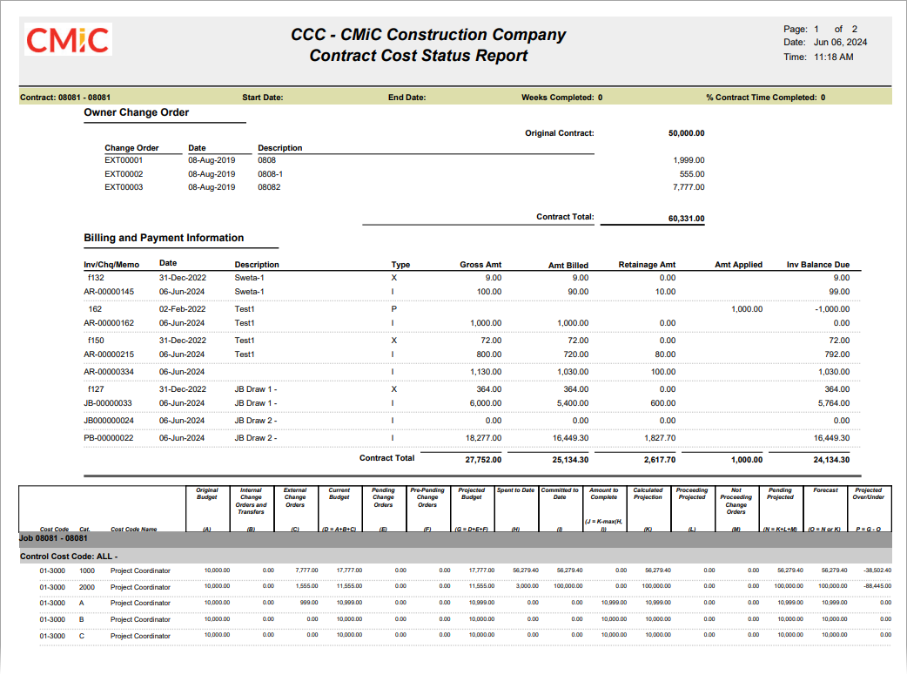Click the 'Inv/Chq/Memo' column header
907x675 pixels.
(x=111, y=265)
